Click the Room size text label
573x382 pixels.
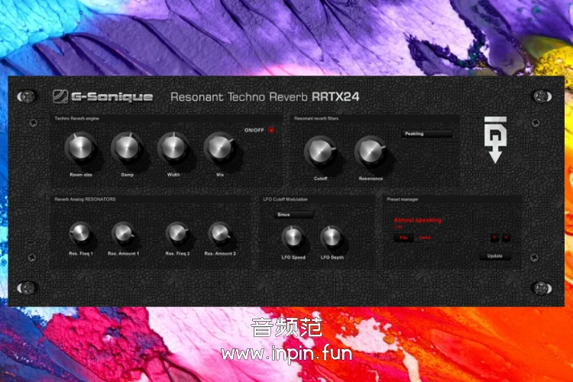point(81,175)
